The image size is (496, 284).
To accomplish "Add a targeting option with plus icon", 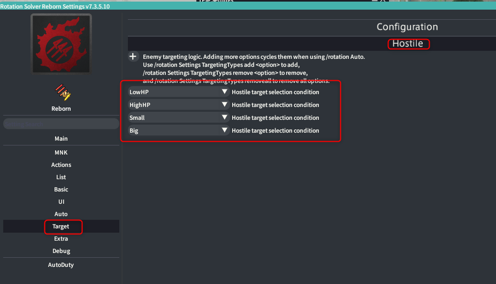I will click(133, 57).
